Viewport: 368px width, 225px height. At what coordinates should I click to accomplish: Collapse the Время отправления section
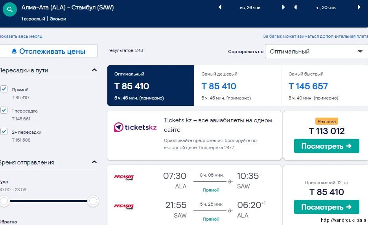pos(94,162)
